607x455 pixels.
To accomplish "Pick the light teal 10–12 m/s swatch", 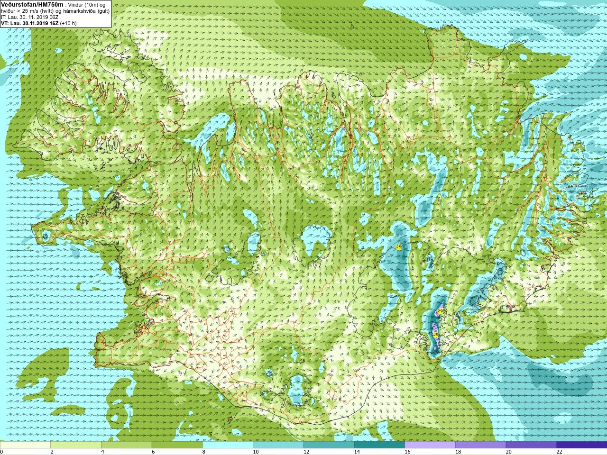I will click(x=278, y=445).
